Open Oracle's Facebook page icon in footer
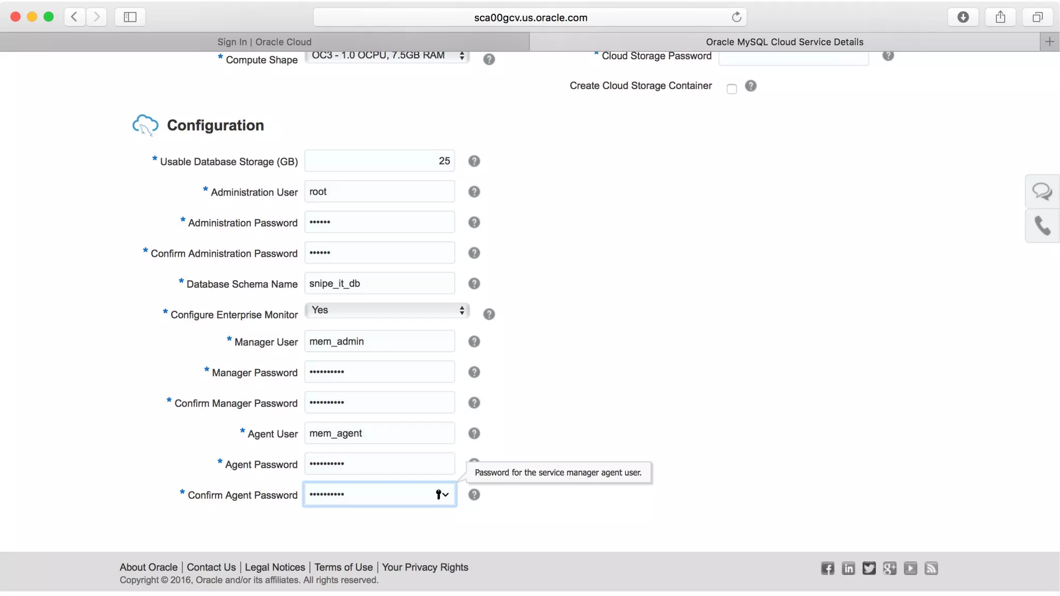Viewport: 1060px width, 596px height. pyautogui.click(x=827, y=569)
